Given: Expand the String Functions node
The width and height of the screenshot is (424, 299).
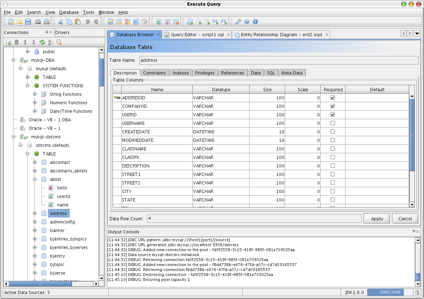Looking at the screenshot, I should point(35,94).
